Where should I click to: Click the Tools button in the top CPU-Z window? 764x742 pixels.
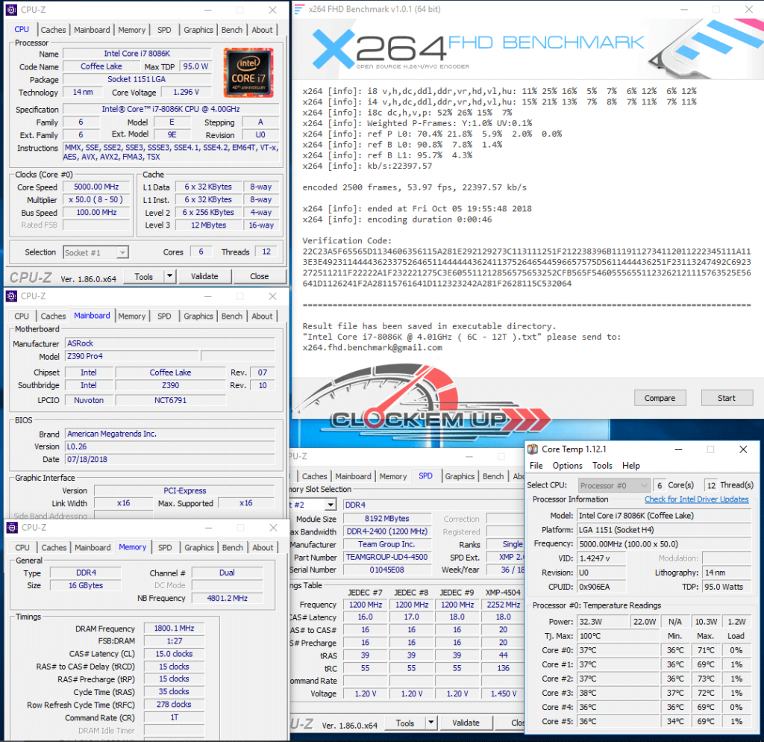click(144, 276)
